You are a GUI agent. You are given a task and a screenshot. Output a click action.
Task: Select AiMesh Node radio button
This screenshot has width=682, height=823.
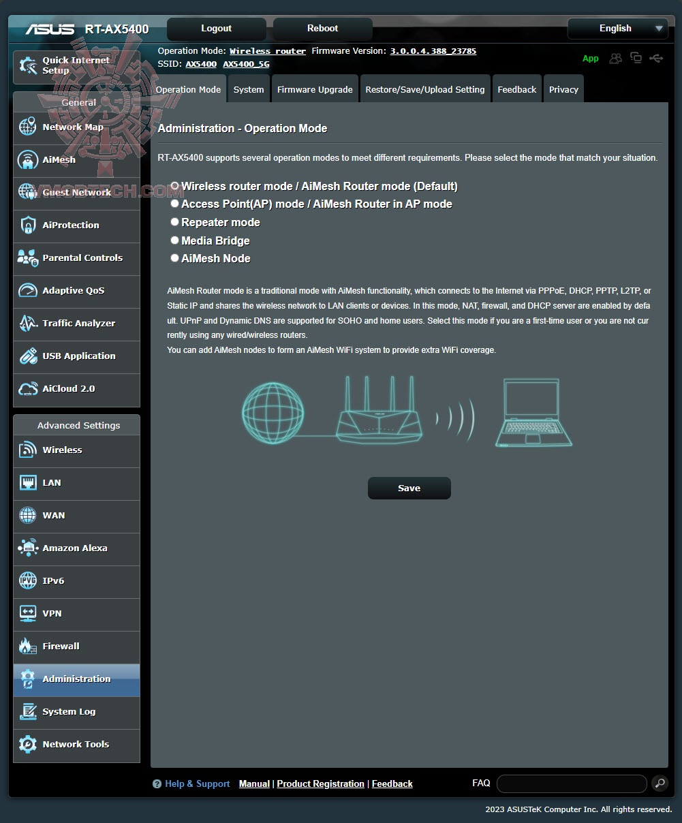(x=175, y=258)
